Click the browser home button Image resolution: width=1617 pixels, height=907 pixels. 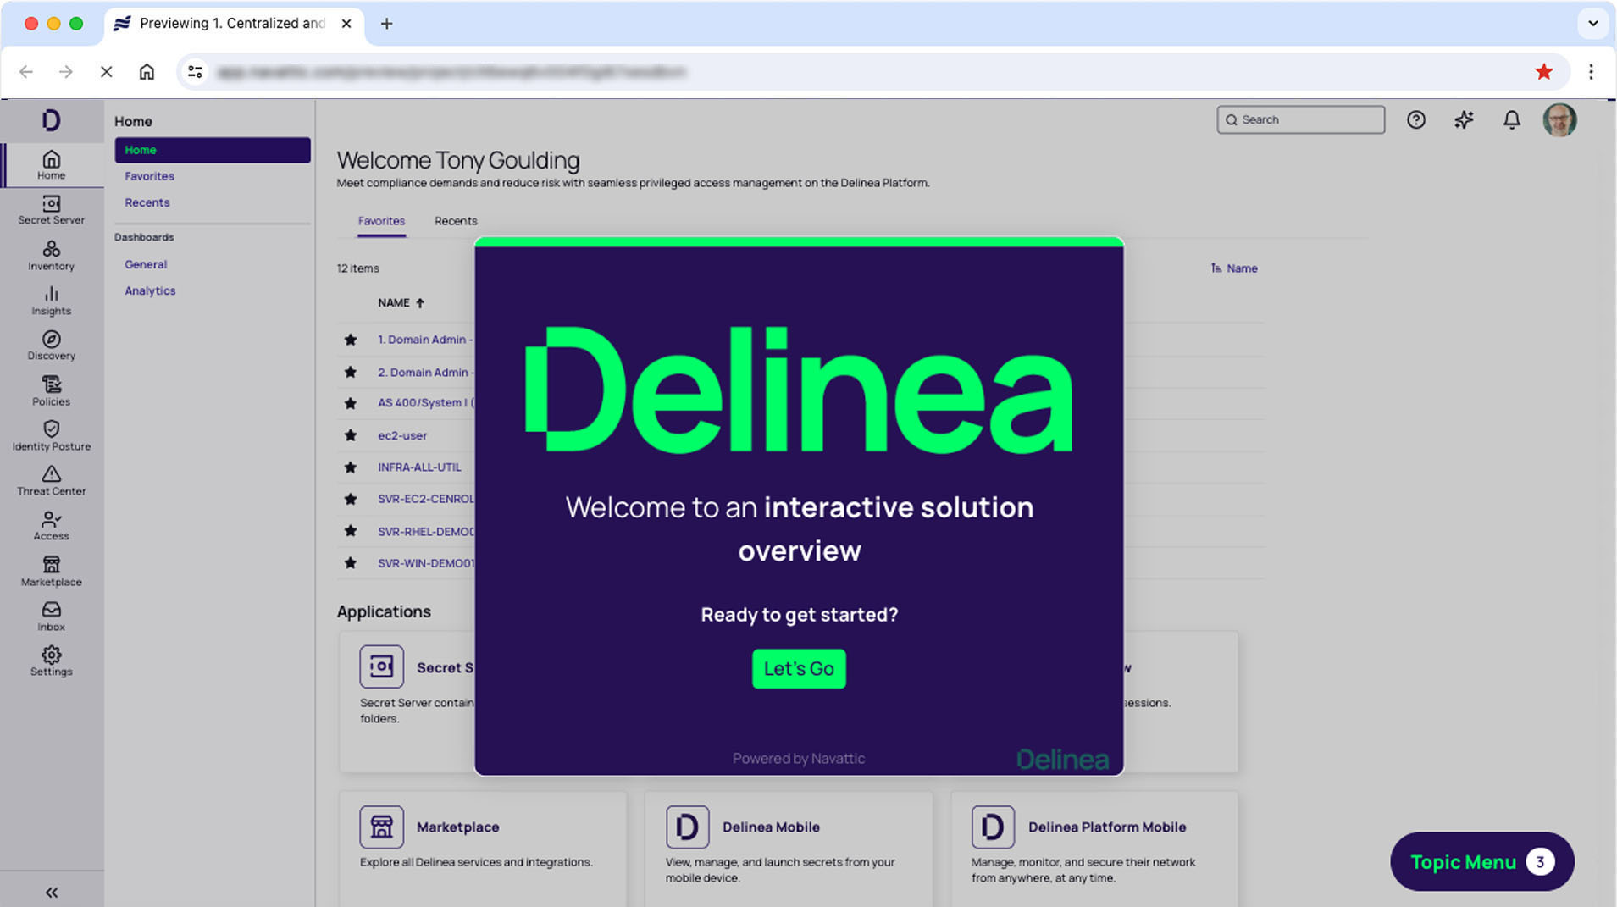tap(147, 72)
